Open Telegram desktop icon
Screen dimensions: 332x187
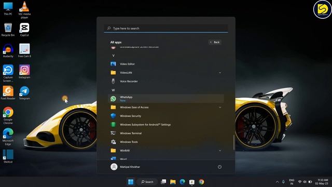24,93
